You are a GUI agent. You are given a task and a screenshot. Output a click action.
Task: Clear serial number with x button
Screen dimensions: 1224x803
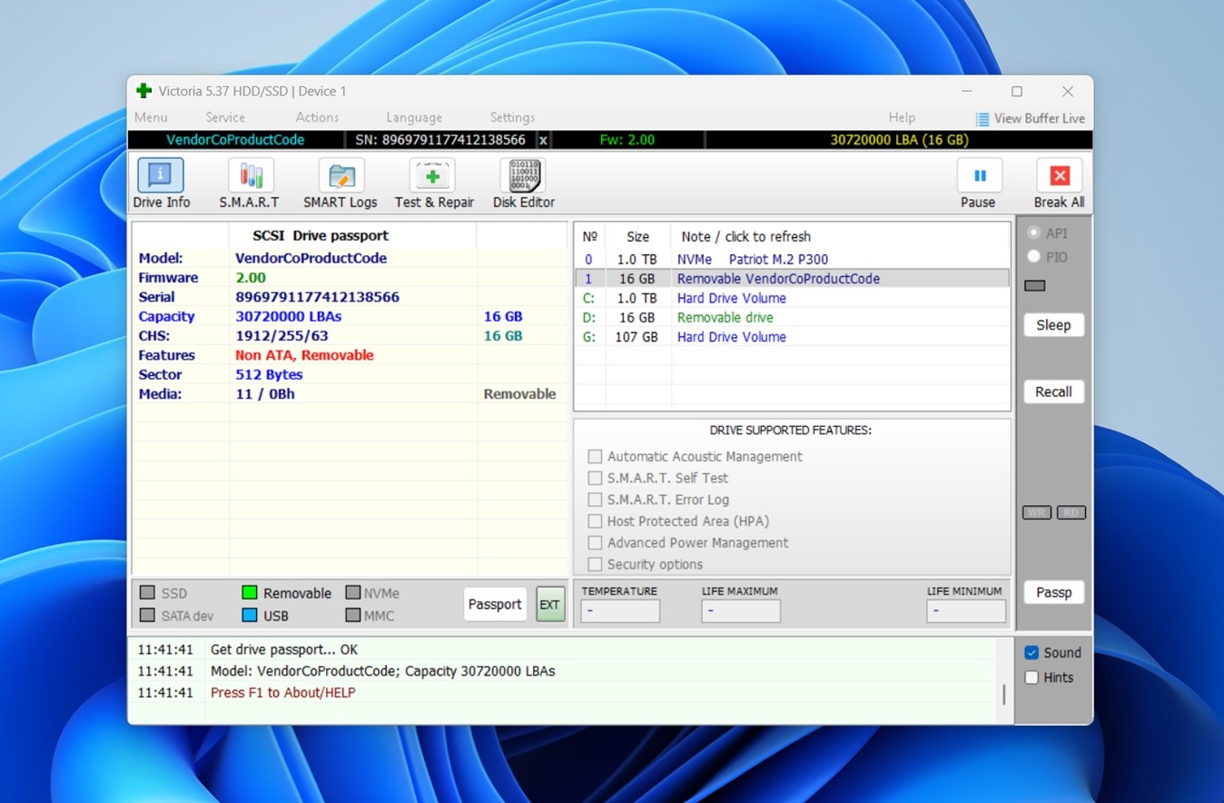(543, 140)
